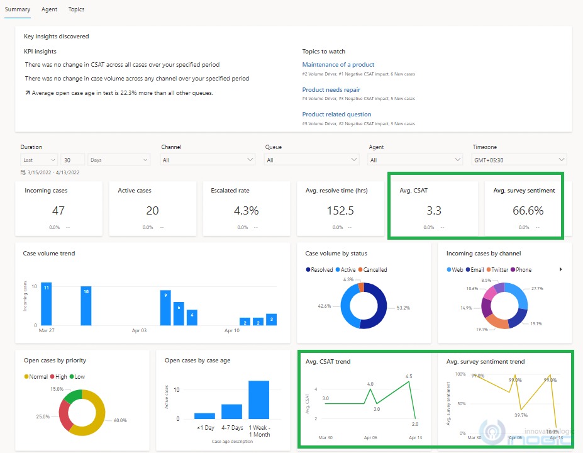583x453 pixels.
Task: Click the Resolved legend dot in status chart
Action: pos(308,269)
